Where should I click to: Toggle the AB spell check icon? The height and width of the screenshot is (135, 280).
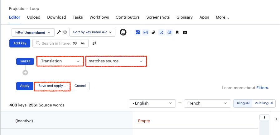169,32
